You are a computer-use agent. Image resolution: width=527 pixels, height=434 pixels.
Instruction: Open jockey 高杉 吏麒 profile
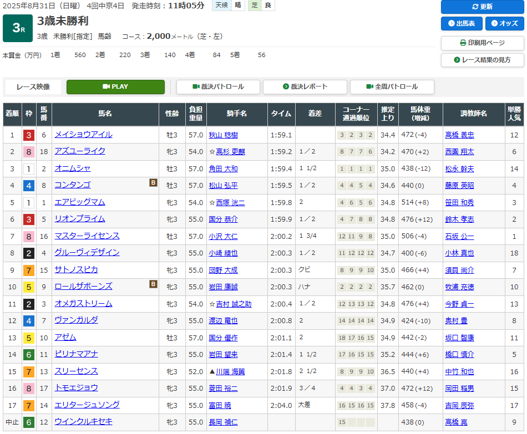point(231,152)
